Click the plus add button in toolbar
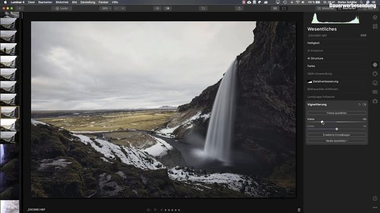The image size is (380, 213). click(20, 8)
